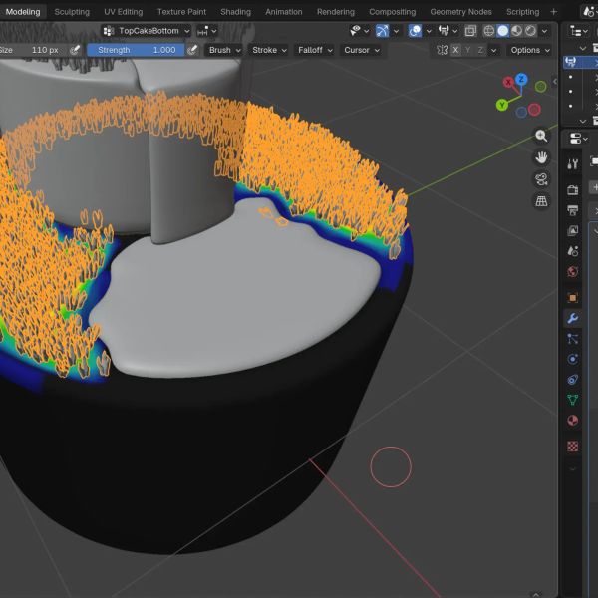The height and width of the screenshot is (598, 598).
Task: Toggle viewport overlays button
Action: tap(415, 31)
